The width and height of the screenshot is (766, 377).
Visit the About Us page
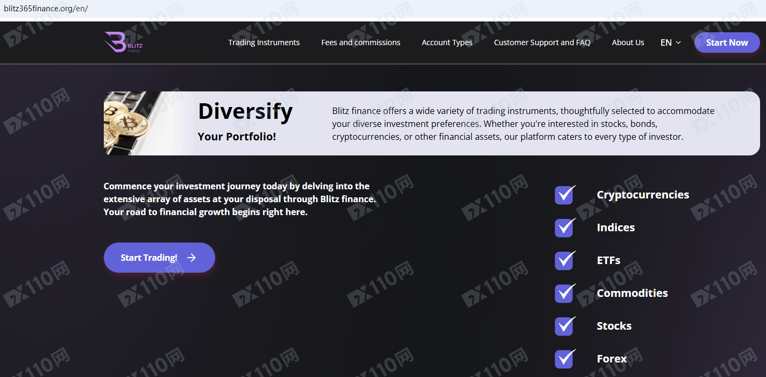(x=628, y=42)
